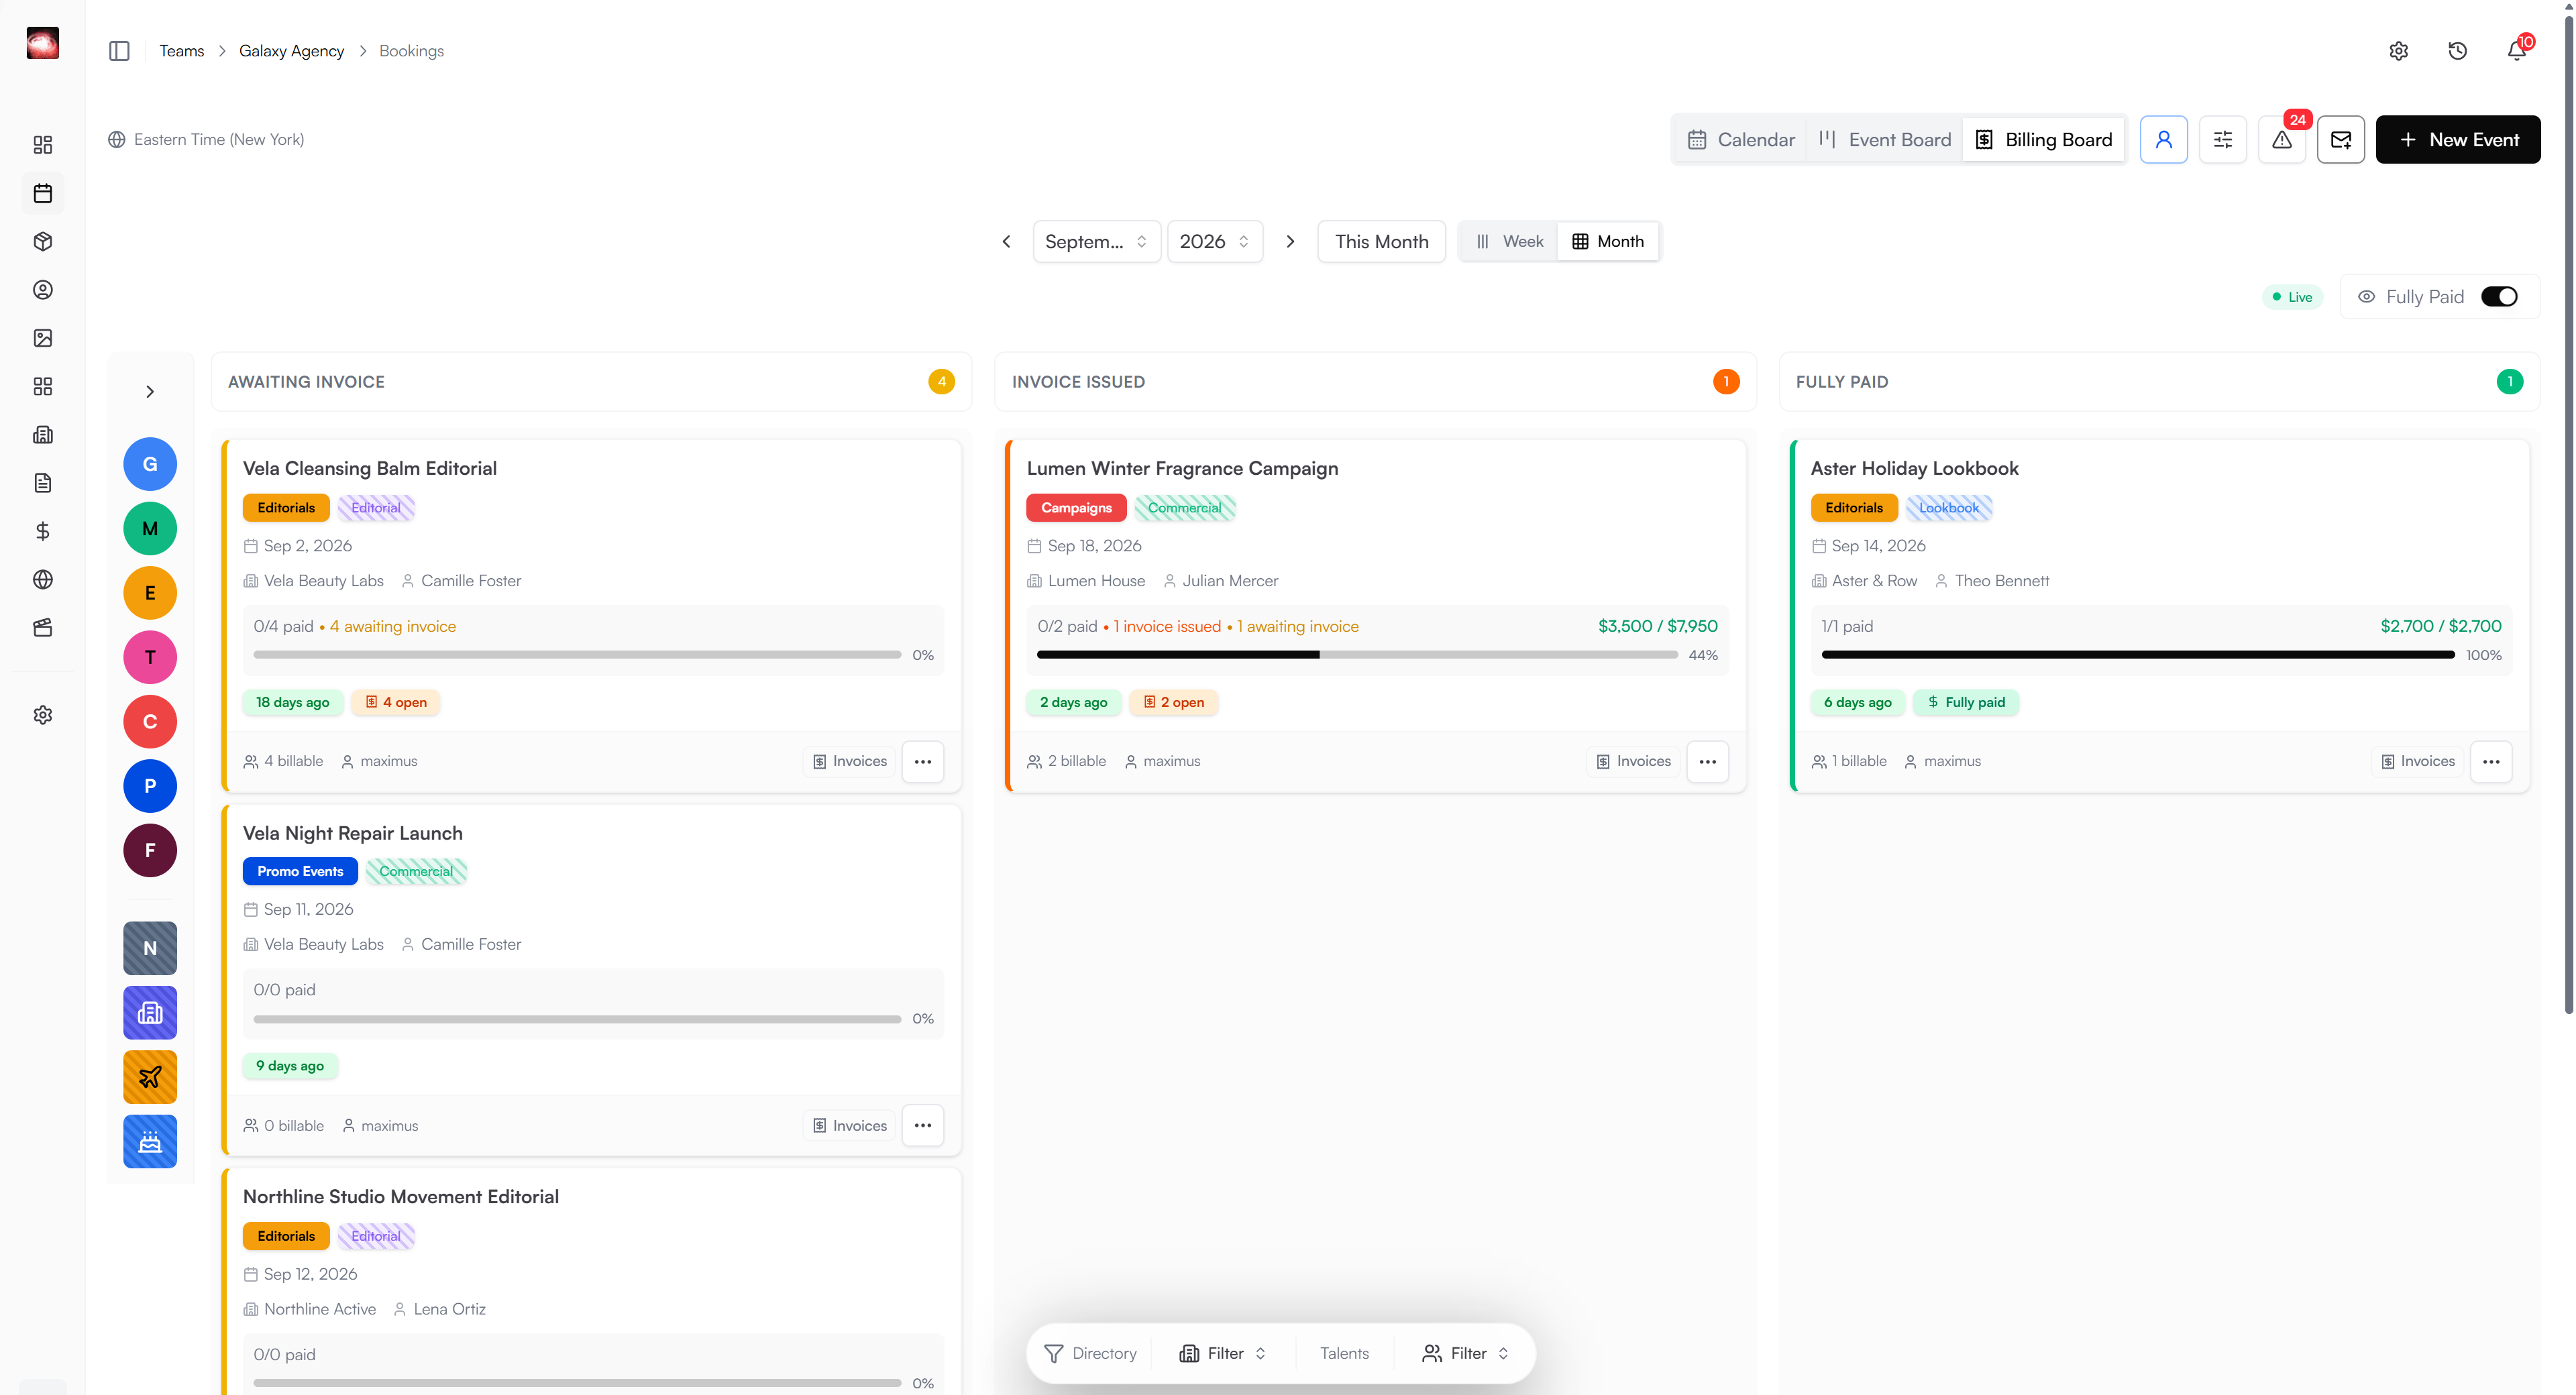
Task: Select the birthday cake icon in rail
Action: click(x=150, y=1141)
